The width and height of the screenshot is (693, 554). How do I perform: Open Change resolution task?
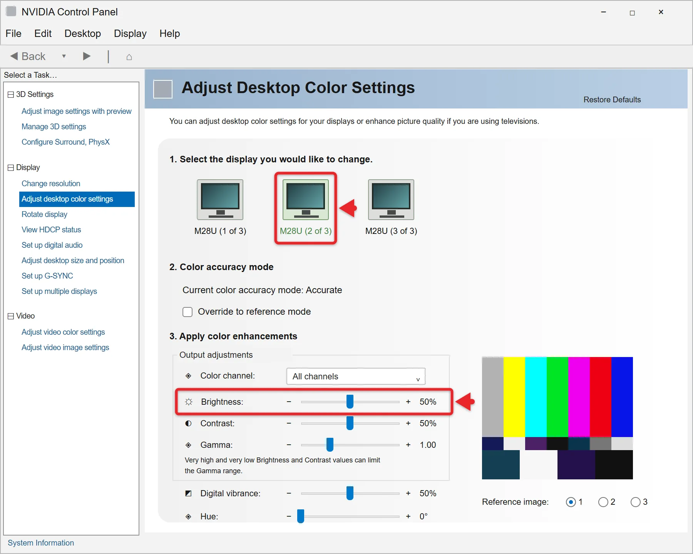click(x=51, y=184)
